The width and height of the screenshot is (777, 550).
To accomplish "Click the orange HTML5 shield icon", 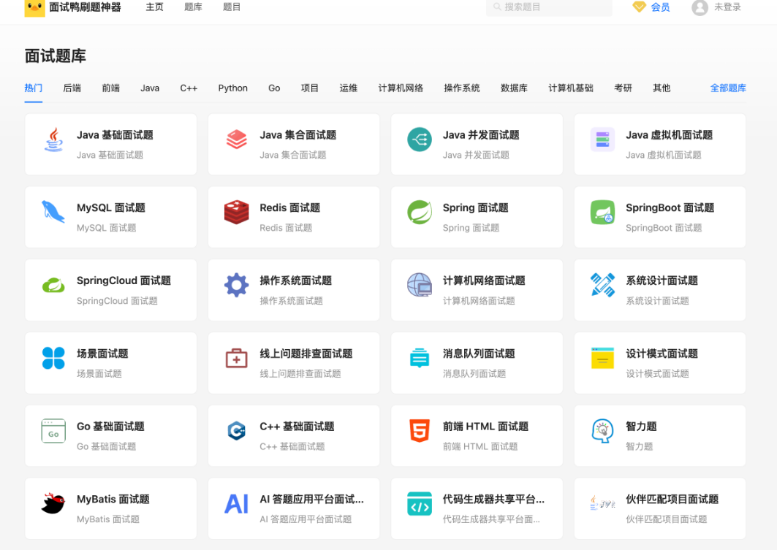I will pyautogui.click(x=420, y=431).
